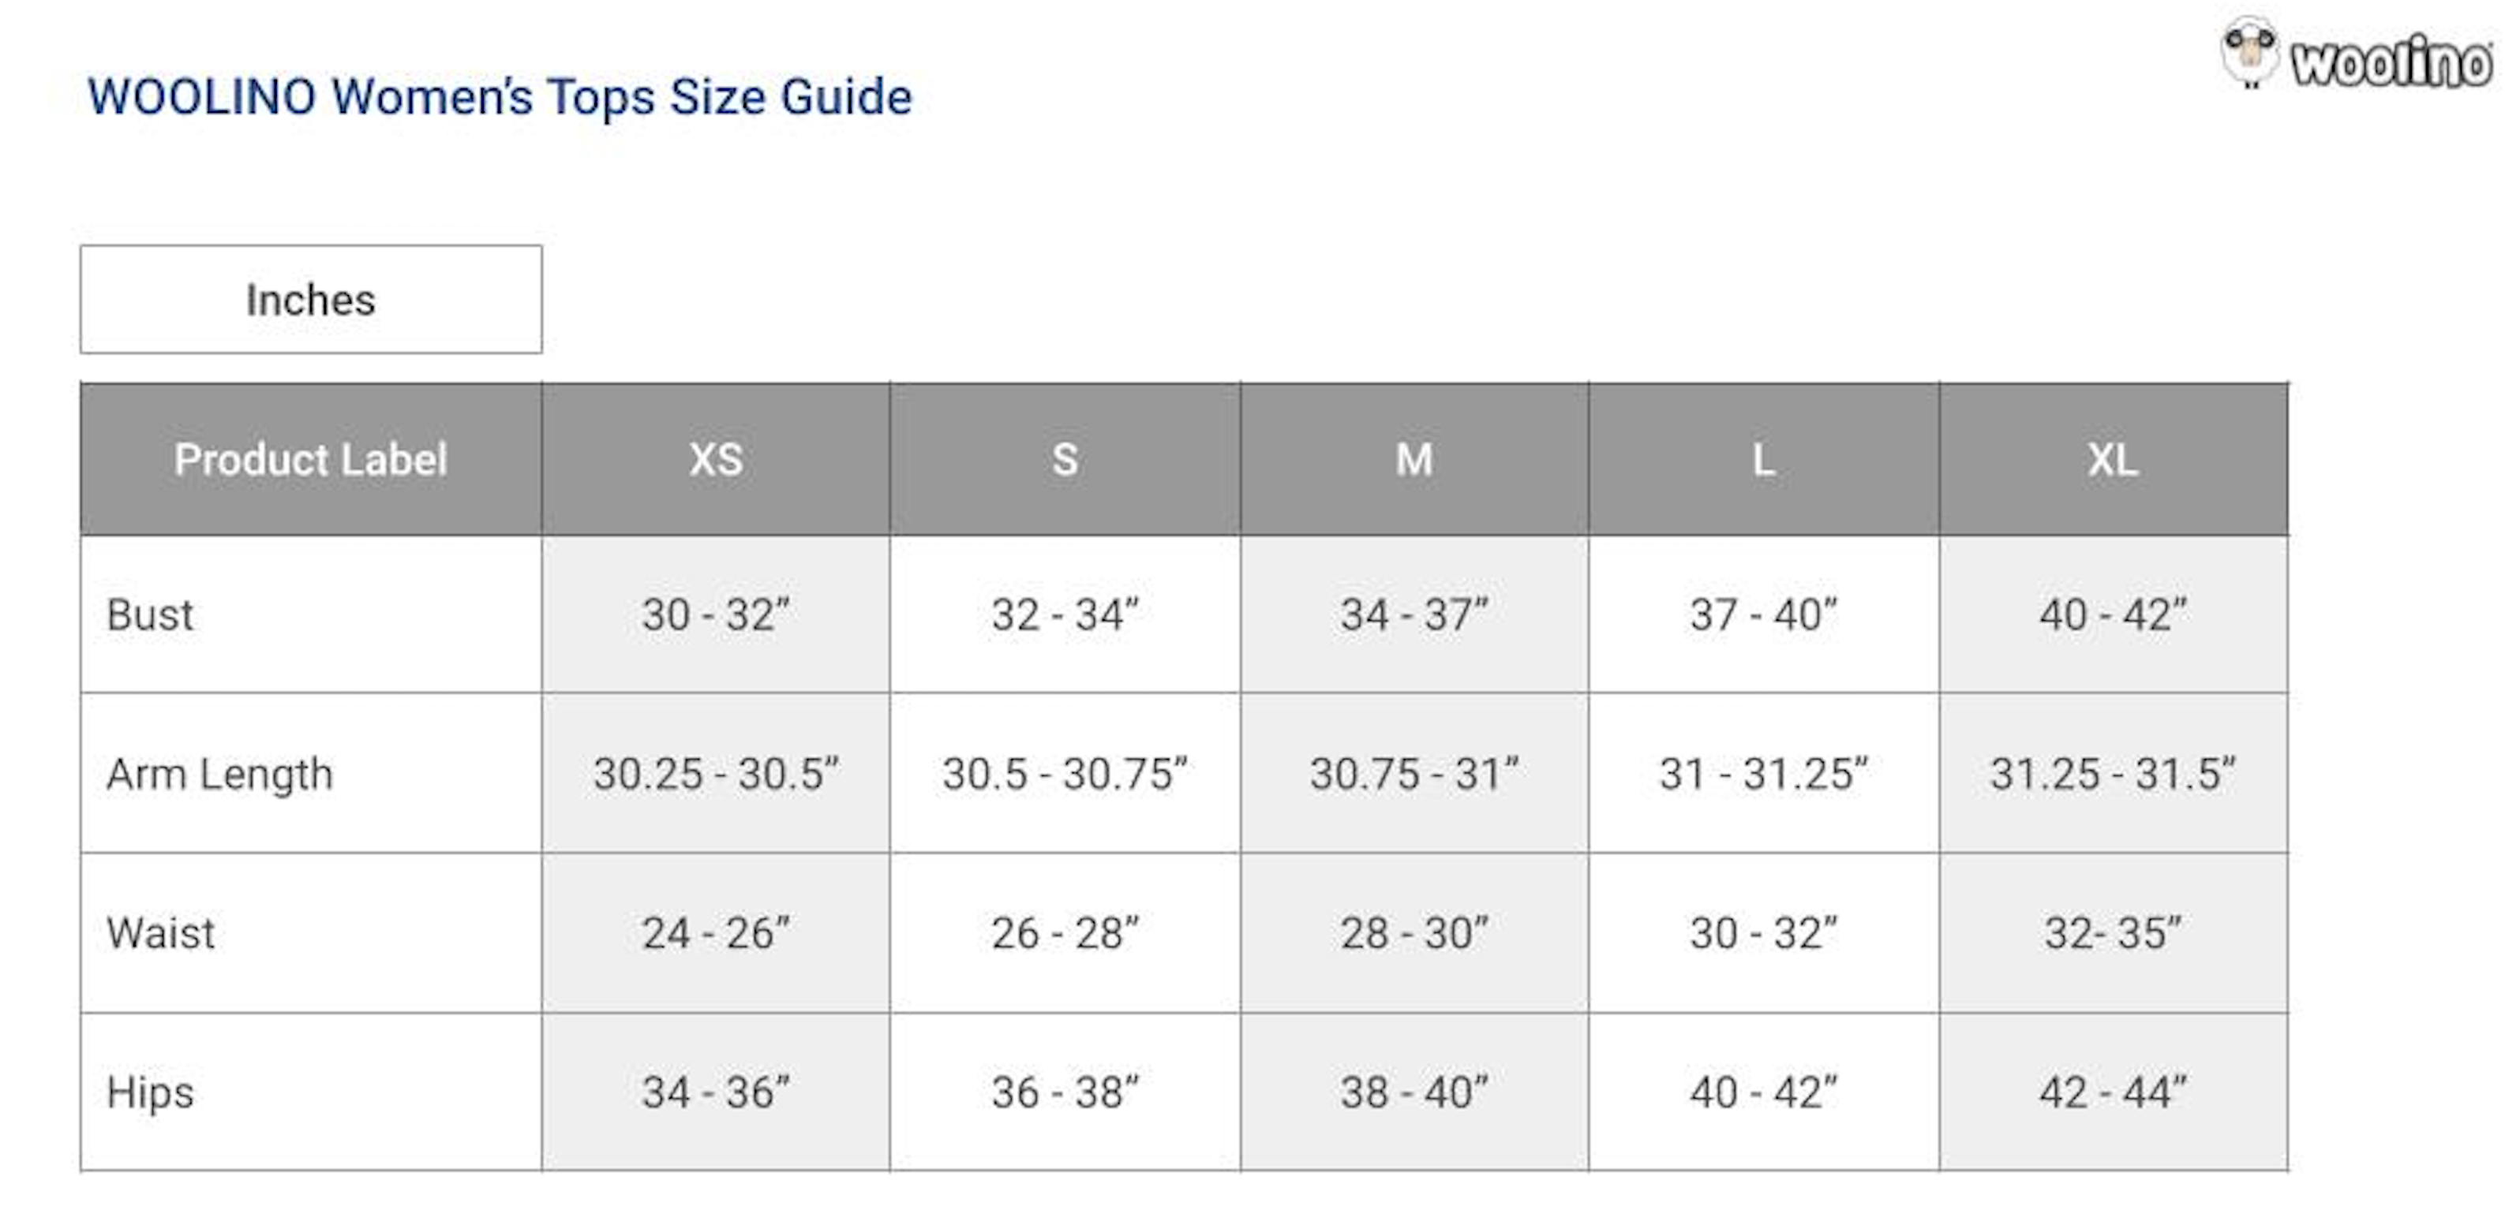Viewport: 2505px width, 1221px height.
Task: Select the Hips row label
Action: click(151, 1092)
